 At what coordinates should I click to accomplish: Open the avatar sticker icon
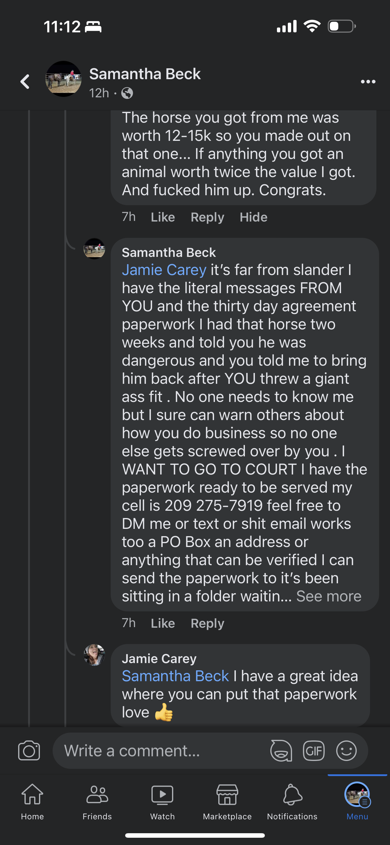click(x=281, y=750)
